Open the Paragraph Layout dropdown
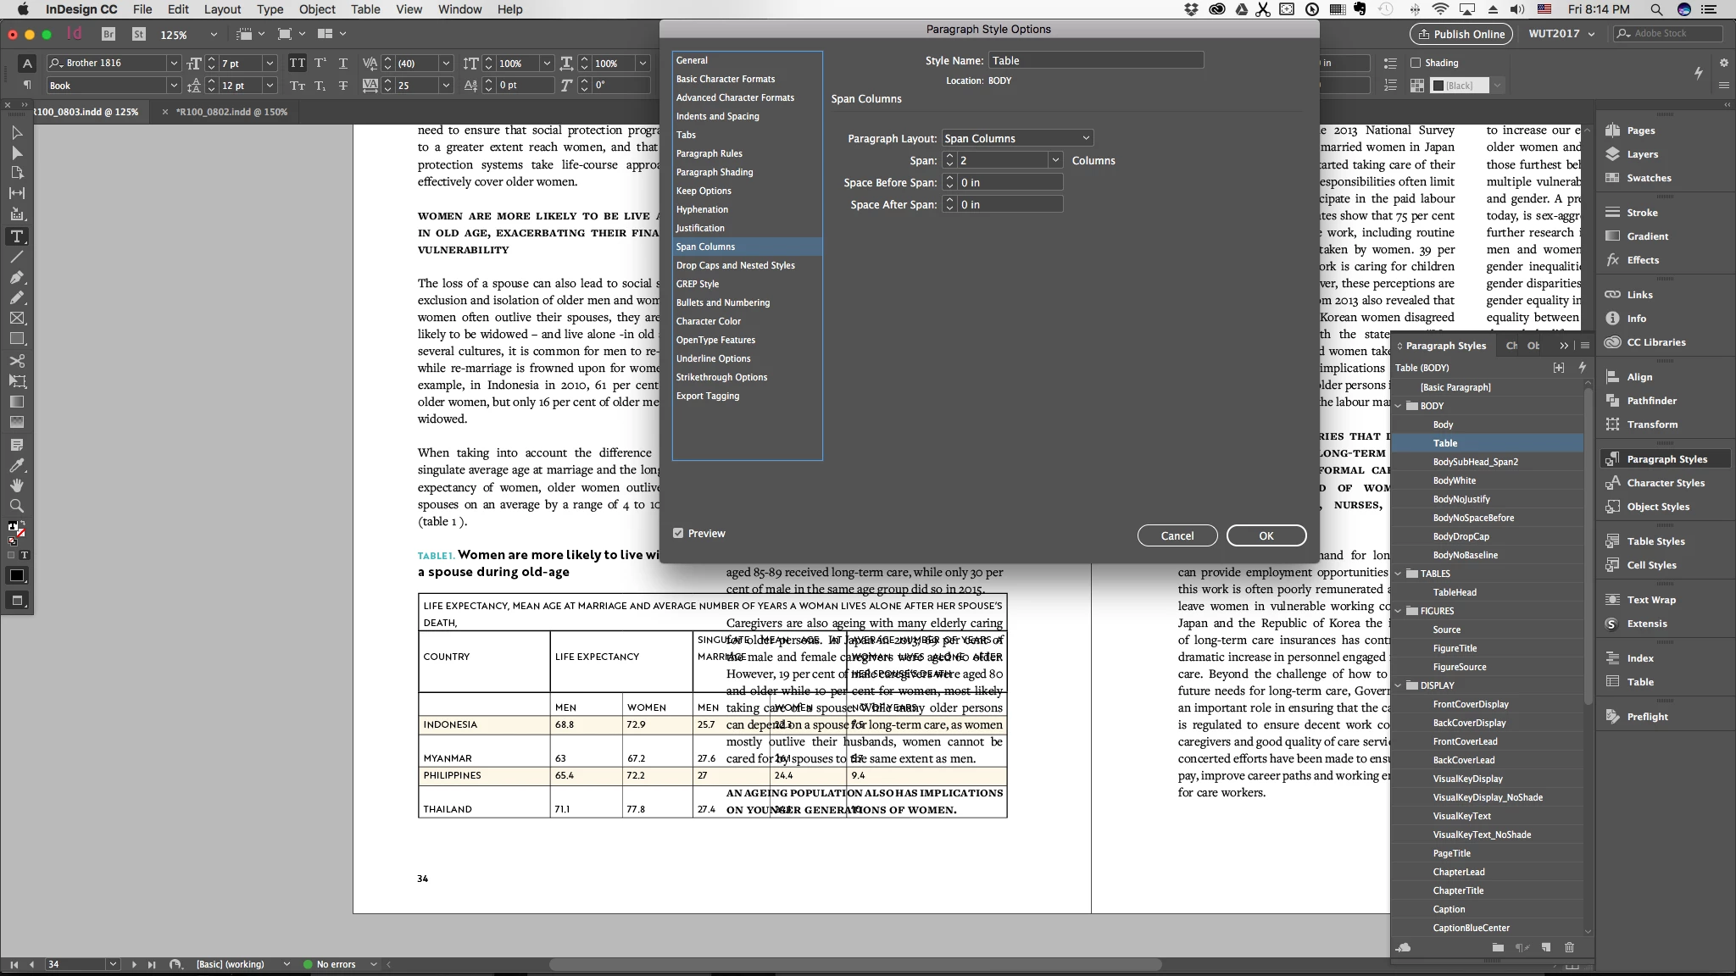 pyautogui.click(x=1016, y=138)
